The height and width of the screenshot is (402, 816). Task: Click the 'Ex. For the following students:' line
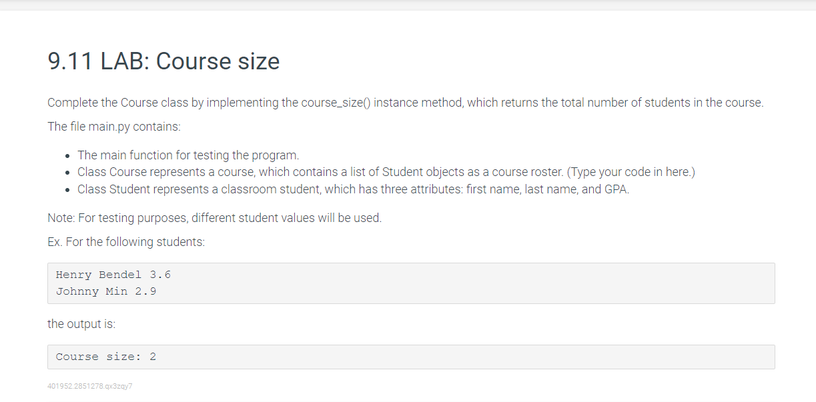point(127,242)
